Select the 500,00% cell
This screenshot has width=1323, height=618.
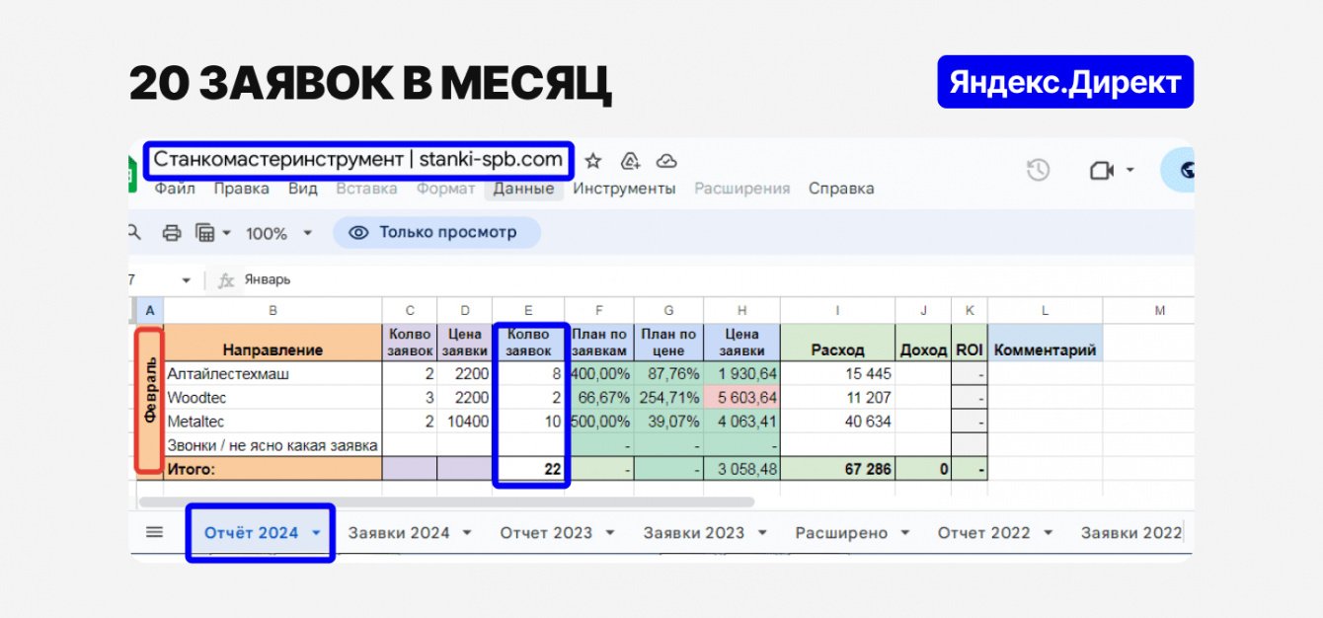(x=599, y=422)
